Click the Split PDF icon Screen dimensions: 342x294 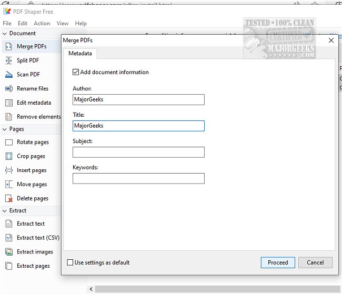(x=9, y=60)
